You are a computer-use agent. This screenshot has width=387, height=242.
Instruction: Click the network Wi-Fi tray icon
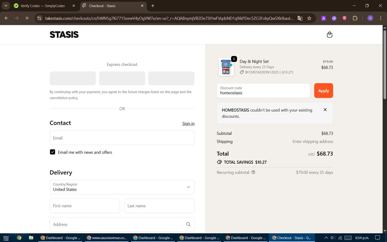coord(340,238)
